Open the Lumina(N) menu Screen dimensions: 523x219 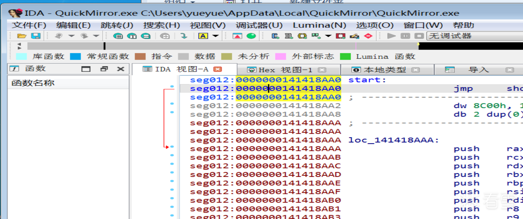(x=319, y=25)
